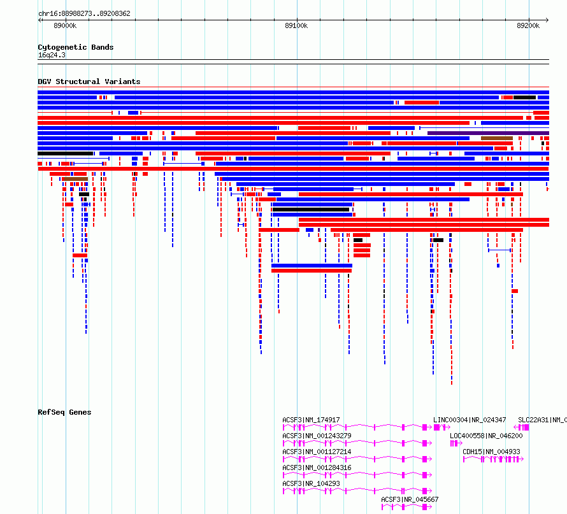Image resolution: width=567 pixels, height=514 pixels.
Task: Select the Cytogenetic Bands track title
Action: click(76, 47)
